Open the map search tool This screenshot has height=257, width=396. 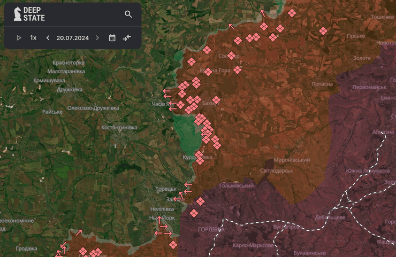point(128,14)
